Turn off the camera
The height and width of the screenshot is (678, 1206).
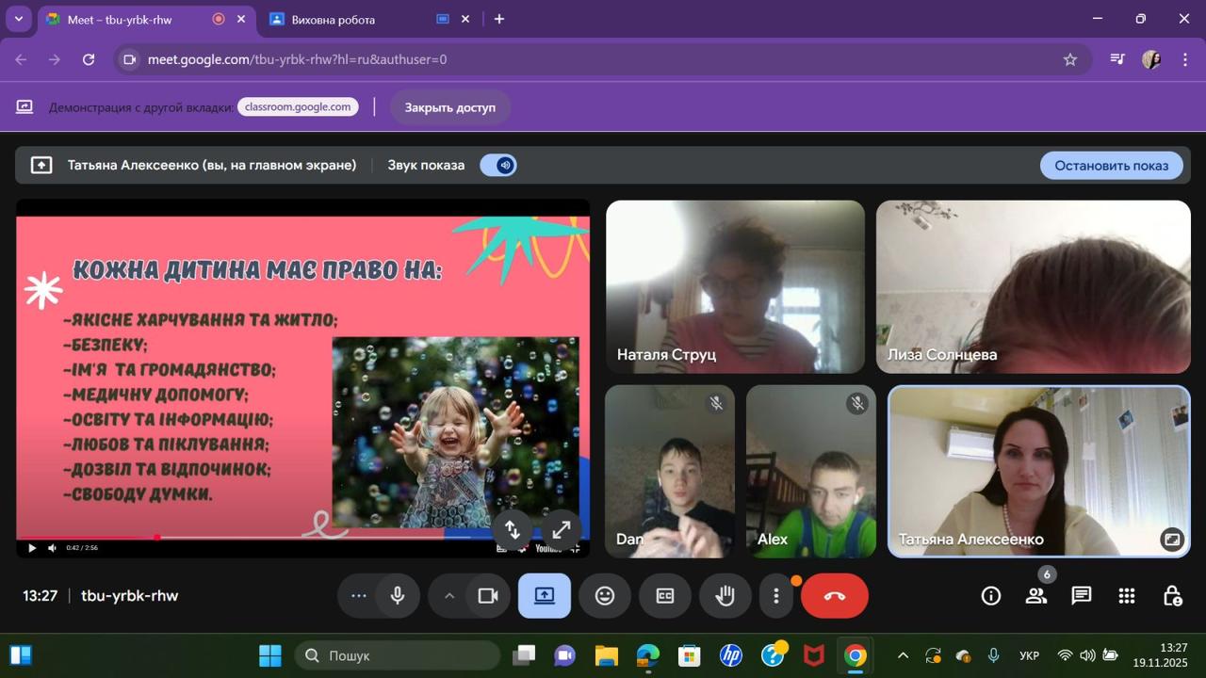(x=488, y=595)
